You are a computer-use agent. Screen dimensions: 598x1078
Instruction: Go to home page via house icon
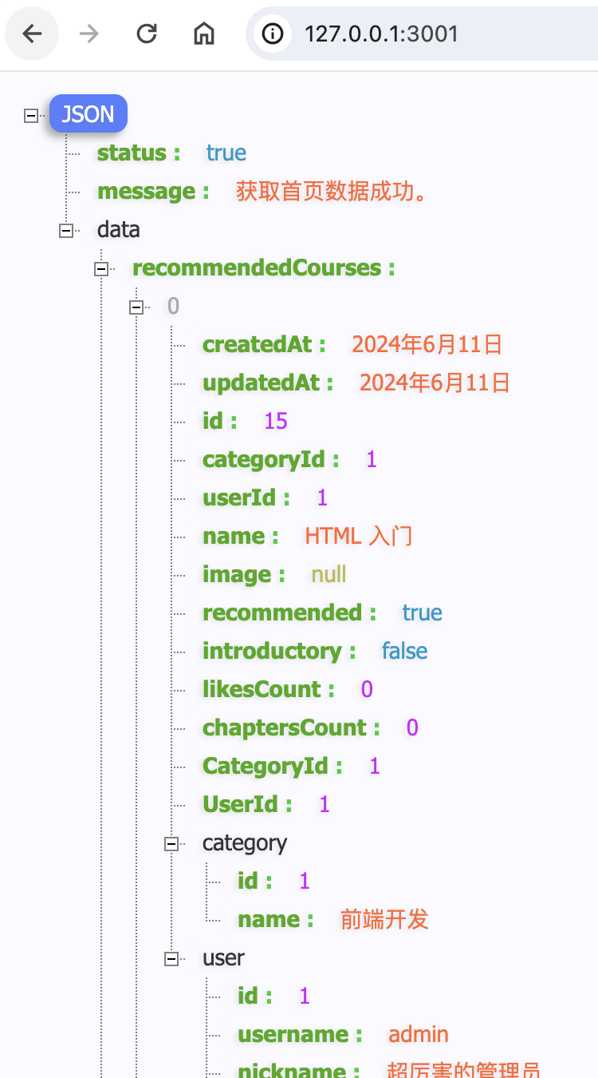(x=204, y=34)
